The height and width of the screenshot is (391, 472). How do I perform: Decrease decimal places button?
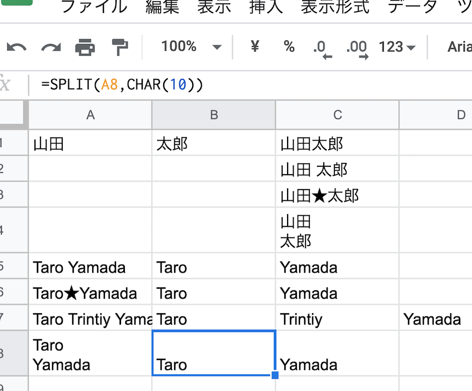pos(322,48)
